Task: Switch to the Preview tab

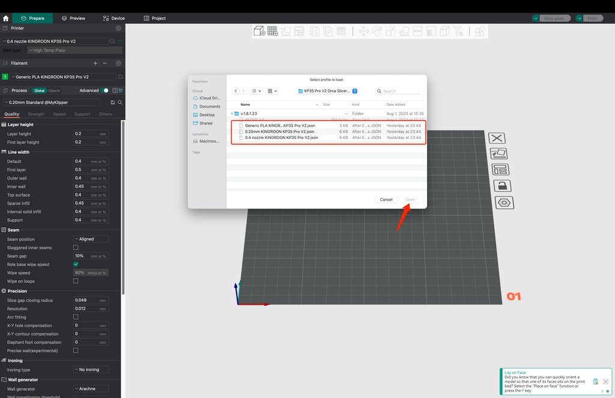Action: coord(73,18)
